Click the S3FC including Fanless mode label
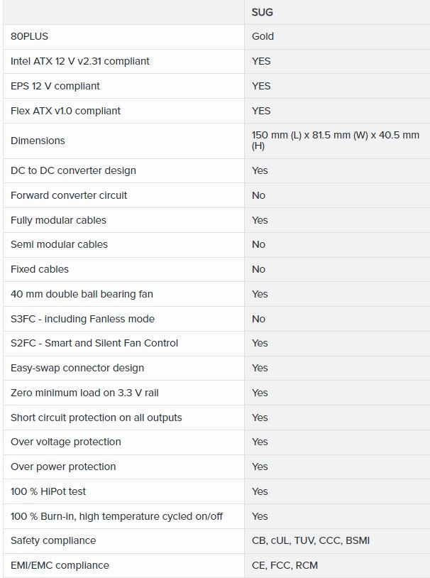 82,319
